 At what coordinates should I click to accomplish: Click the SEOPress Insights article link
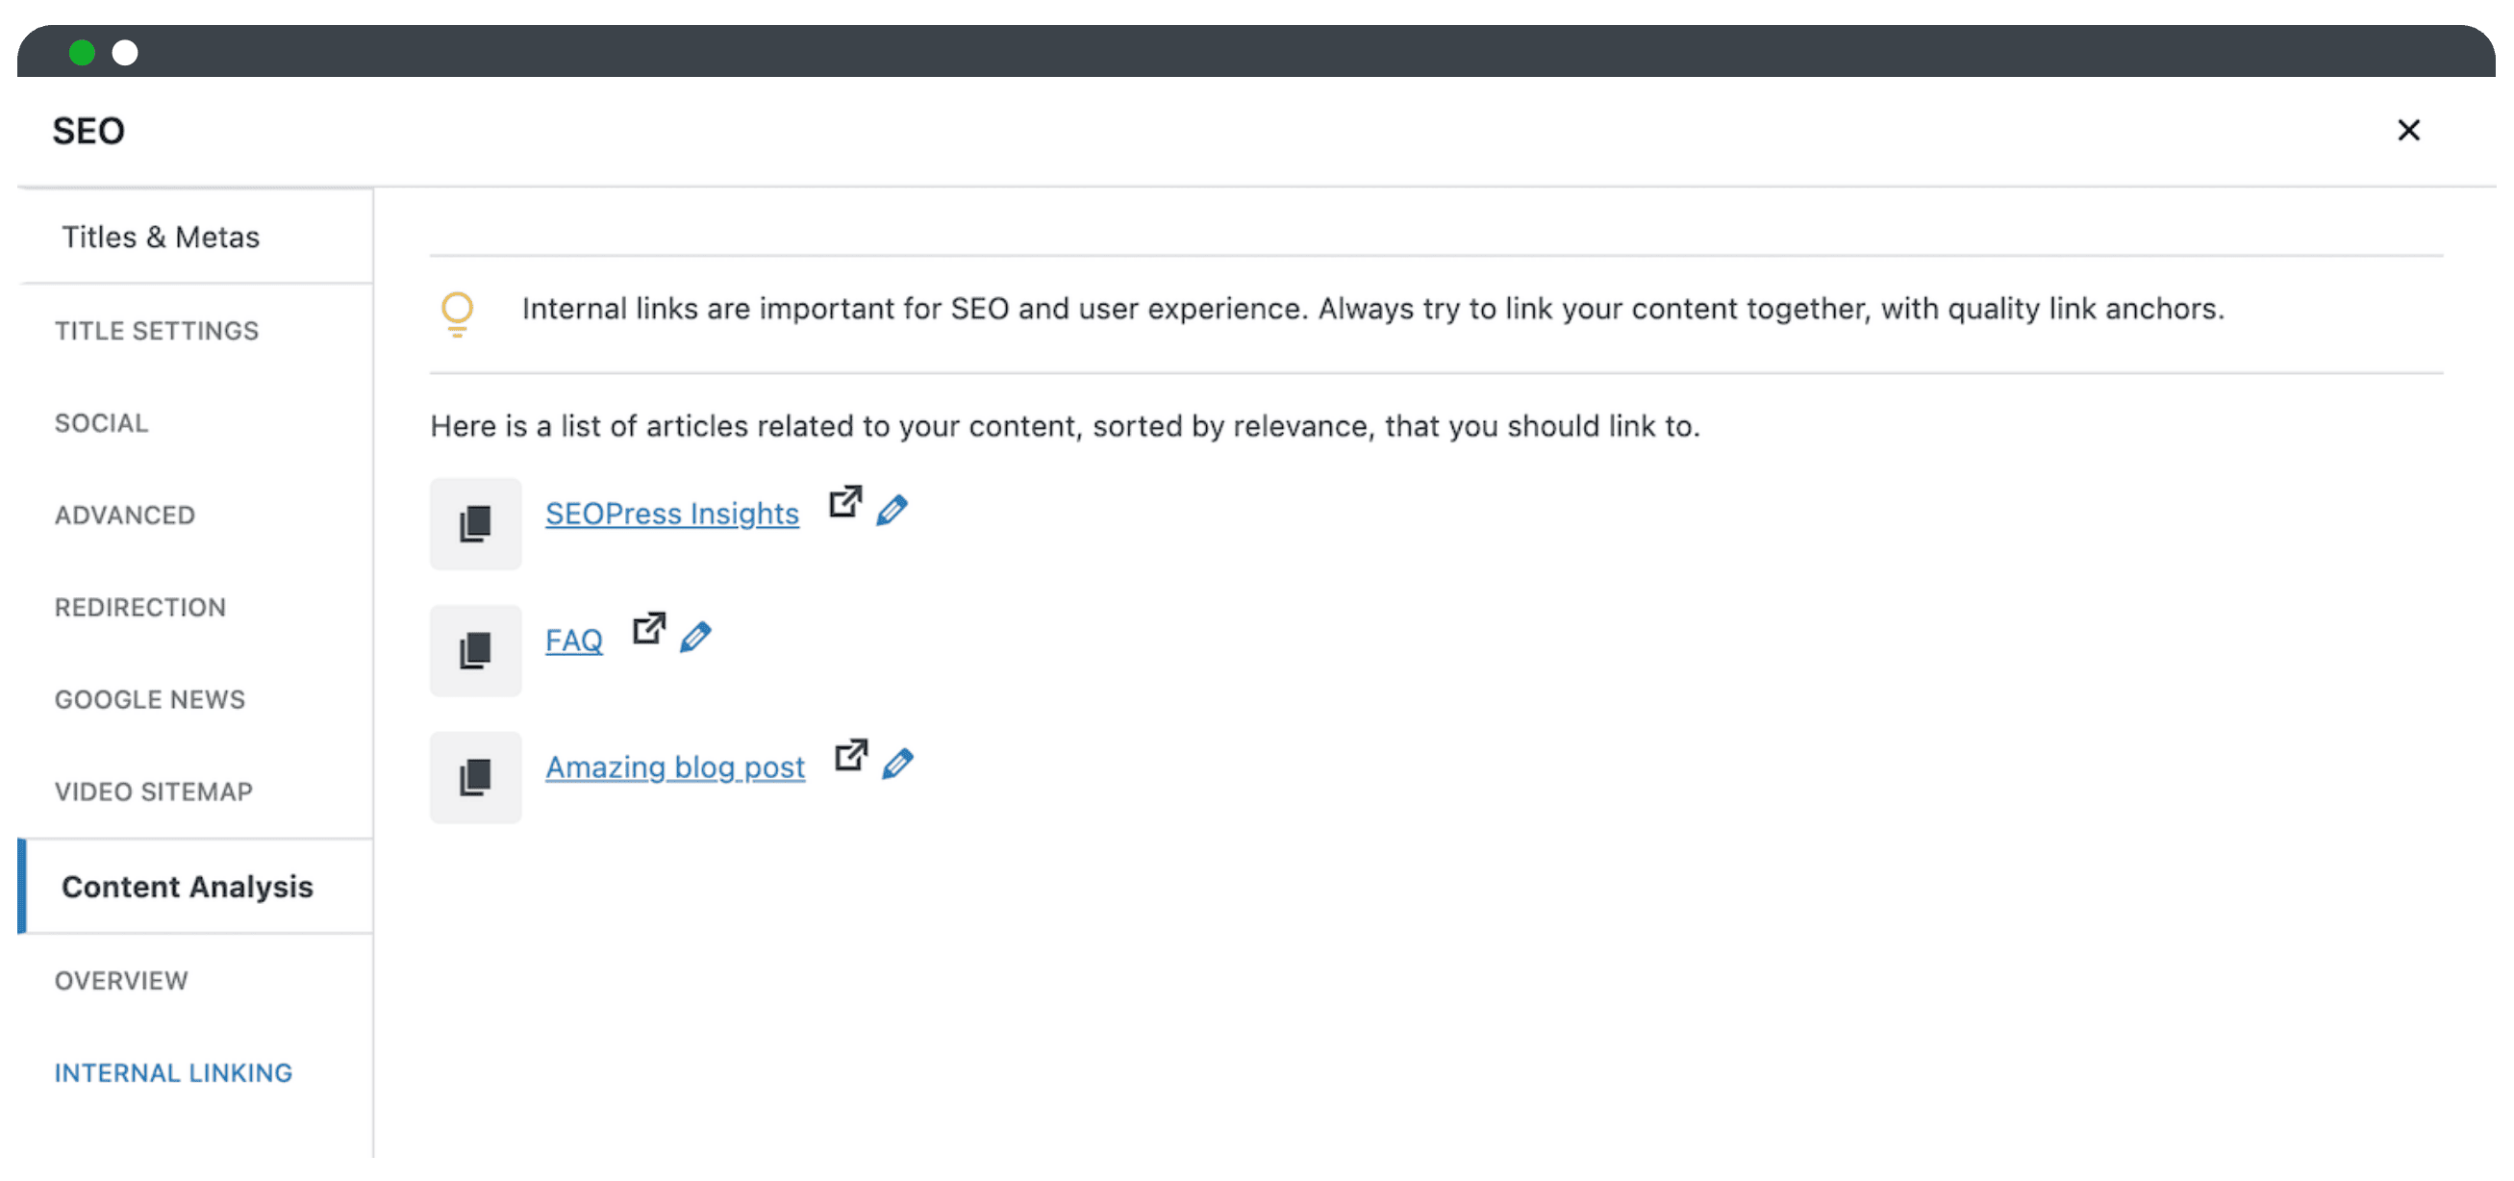tap(672, 513)
